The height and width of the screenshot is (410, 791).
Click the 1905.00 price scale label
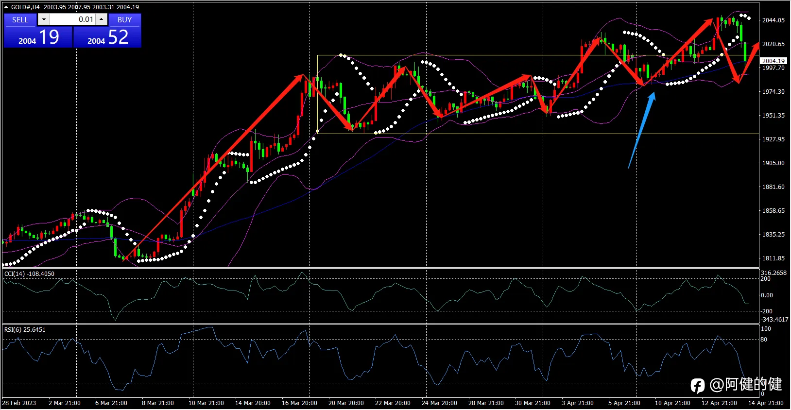point(774,163)
